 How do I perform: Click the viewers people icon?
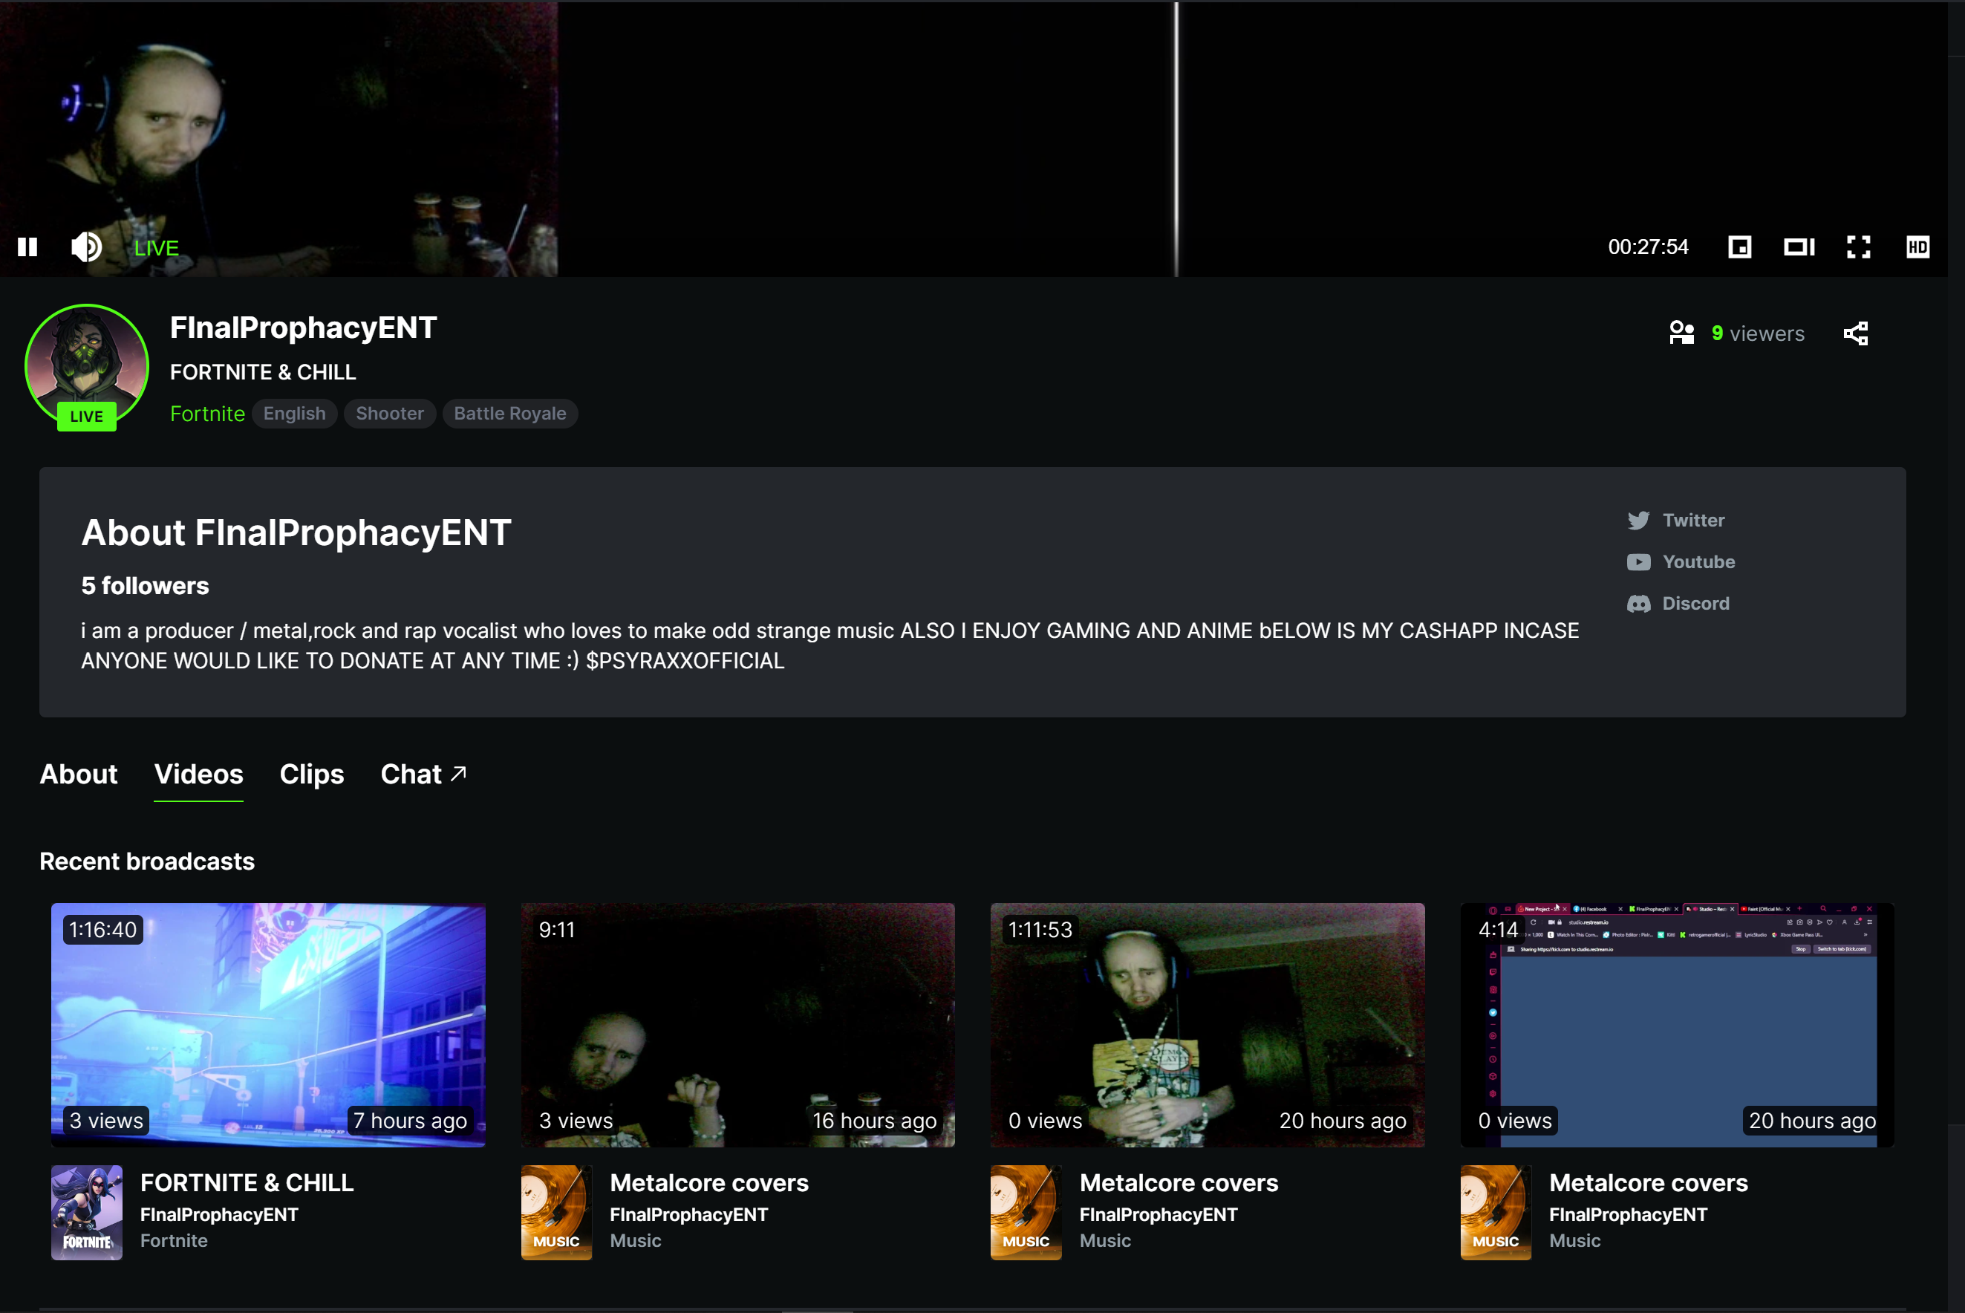click(1681, 333)
